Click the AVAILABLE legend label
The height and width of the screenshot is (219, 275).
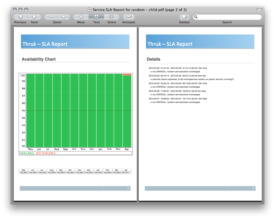(x=27, y=153)
